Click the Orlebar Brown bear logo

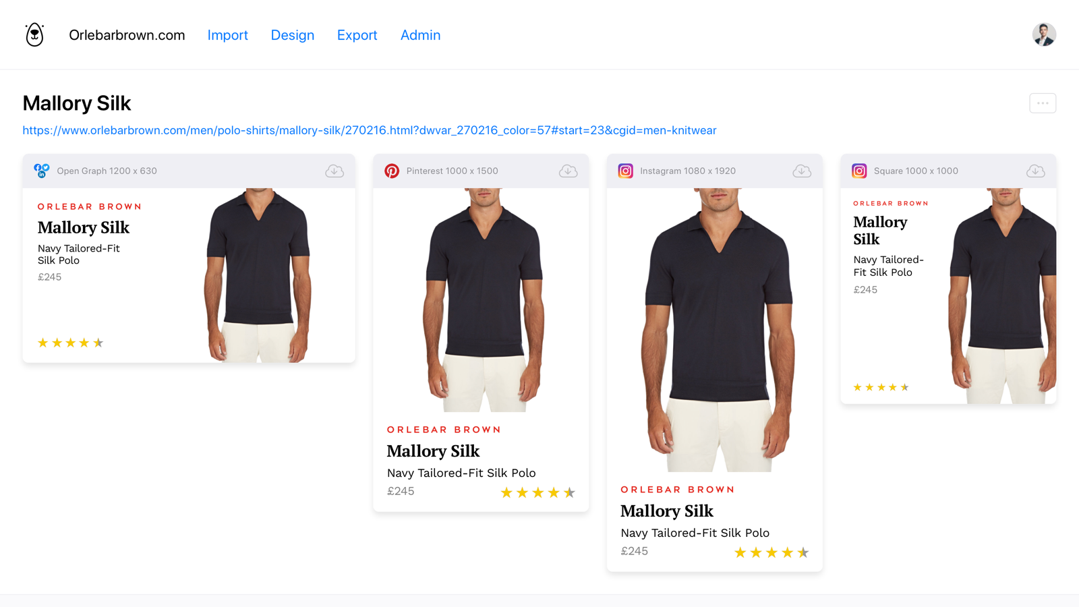[34, 34]
